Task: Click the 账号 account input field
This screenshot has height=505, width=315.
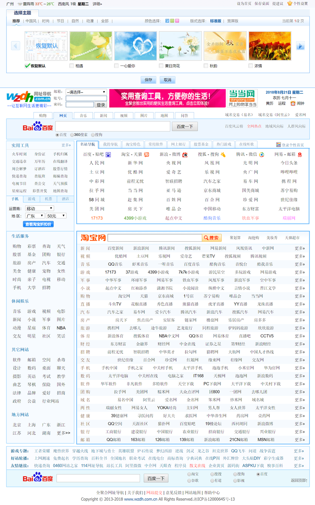Action: [86, 98]
